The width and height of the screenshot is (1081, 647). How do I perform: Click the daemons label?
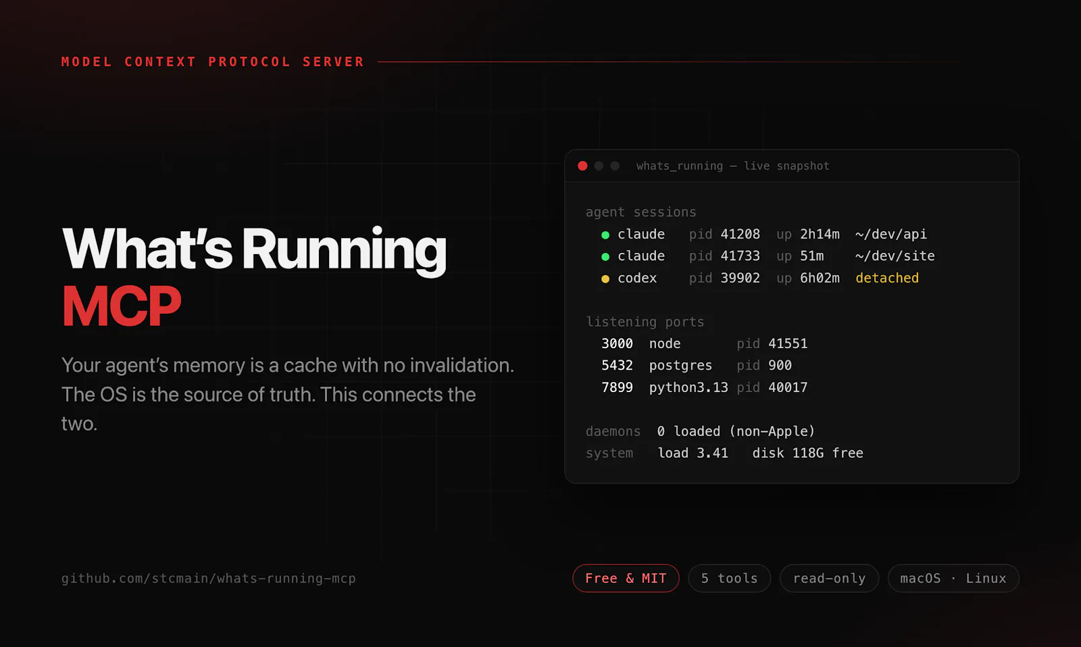(x=613, y=431)
